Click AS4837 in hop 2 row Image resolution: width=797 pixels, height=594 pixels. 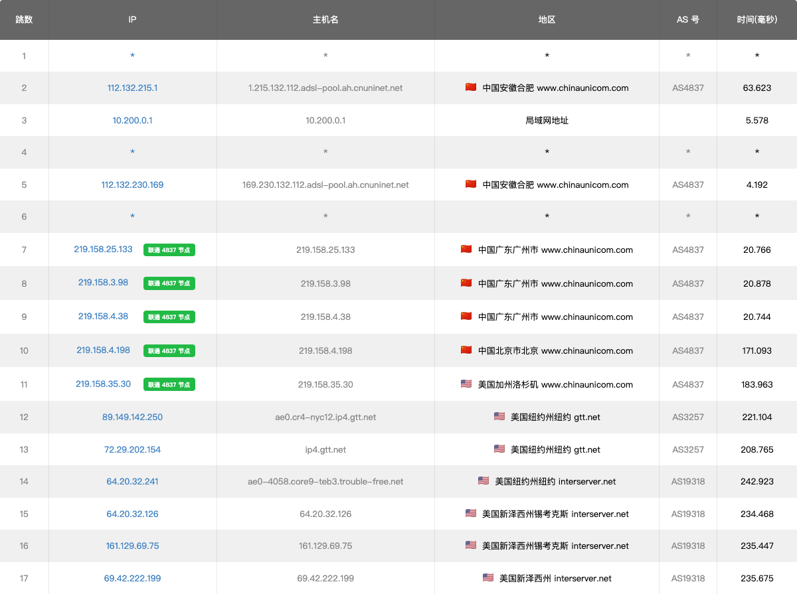pos(688,88)
